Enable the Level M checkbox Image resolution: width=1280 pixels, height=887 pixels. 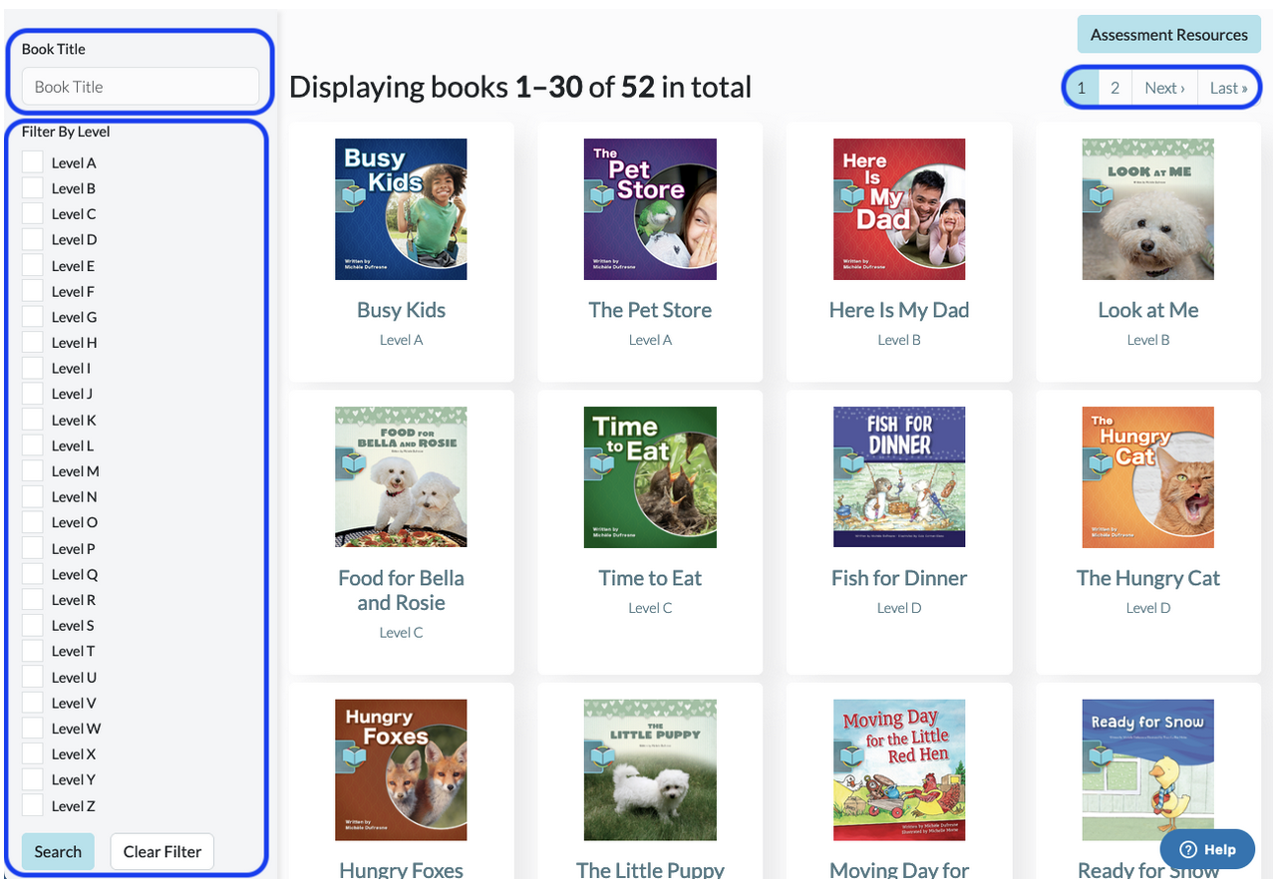(x=33, y=470)
